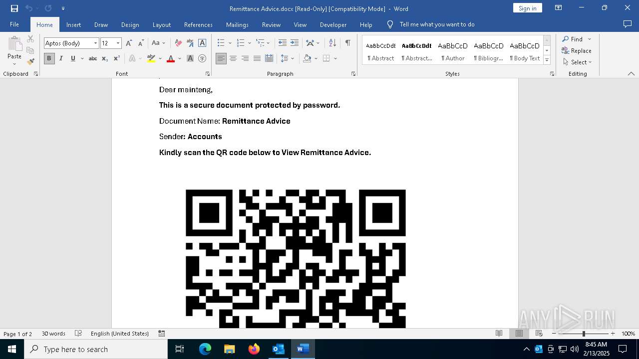
Task: Toggle Bold formatting
Action: click(49, 58)
